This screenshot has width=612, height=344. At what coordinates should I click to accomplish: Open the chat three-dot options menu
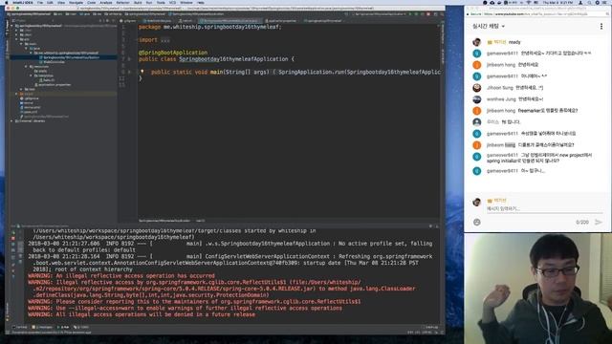coord(601,26)
